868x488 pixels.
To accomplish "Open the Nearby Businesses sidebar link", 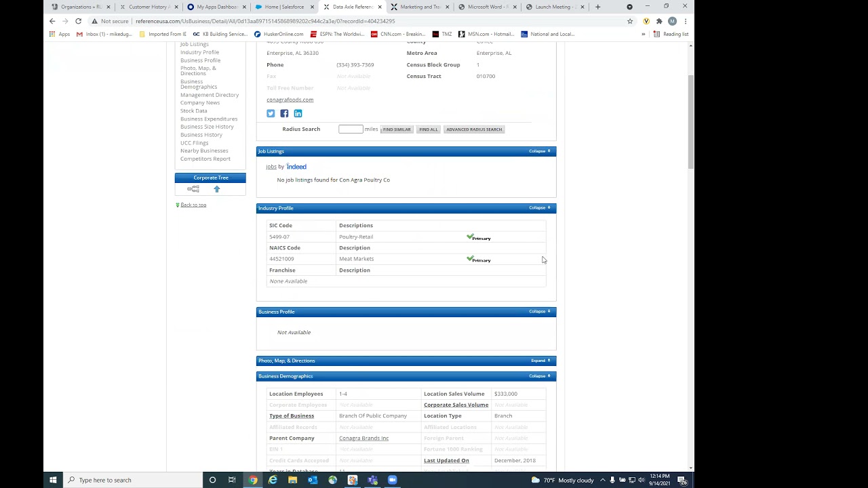I will [x=204, y=150].
